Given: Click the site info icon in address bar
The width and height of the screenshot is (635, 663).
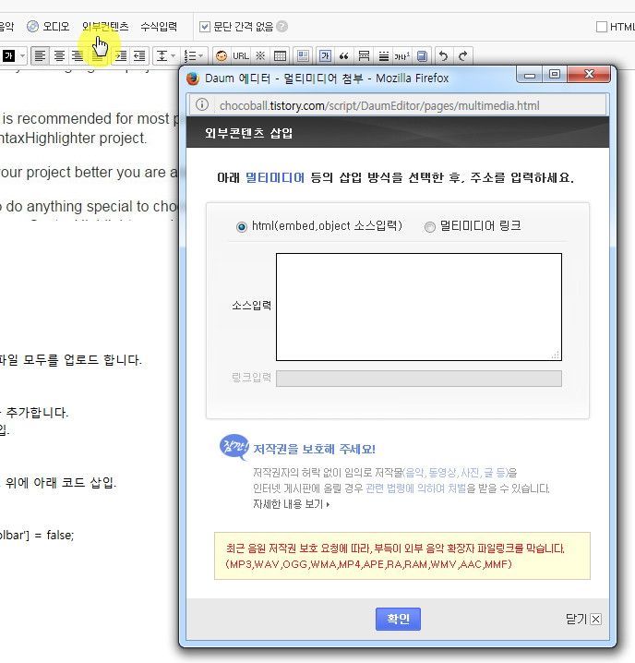Looking at the screenshot, I should (202, 105).
